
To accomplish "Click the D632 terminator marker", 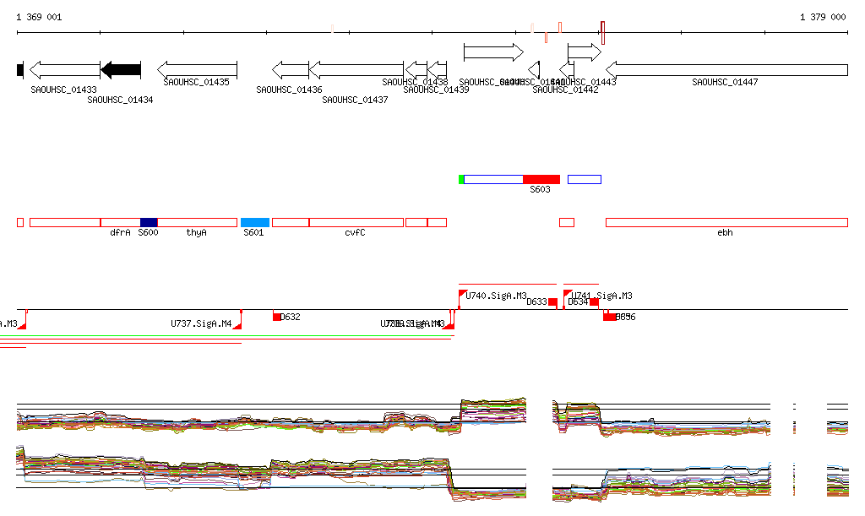I will coord(276,317).
